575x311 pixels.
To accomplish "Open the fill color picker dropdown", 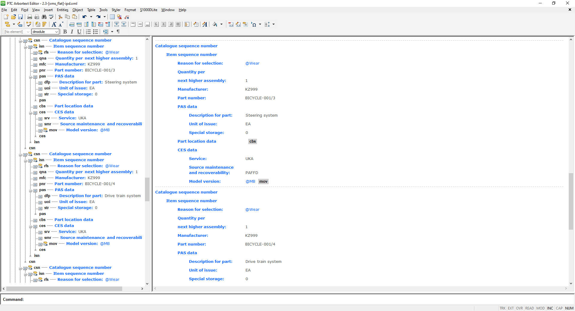I will (x=222, y=24).
